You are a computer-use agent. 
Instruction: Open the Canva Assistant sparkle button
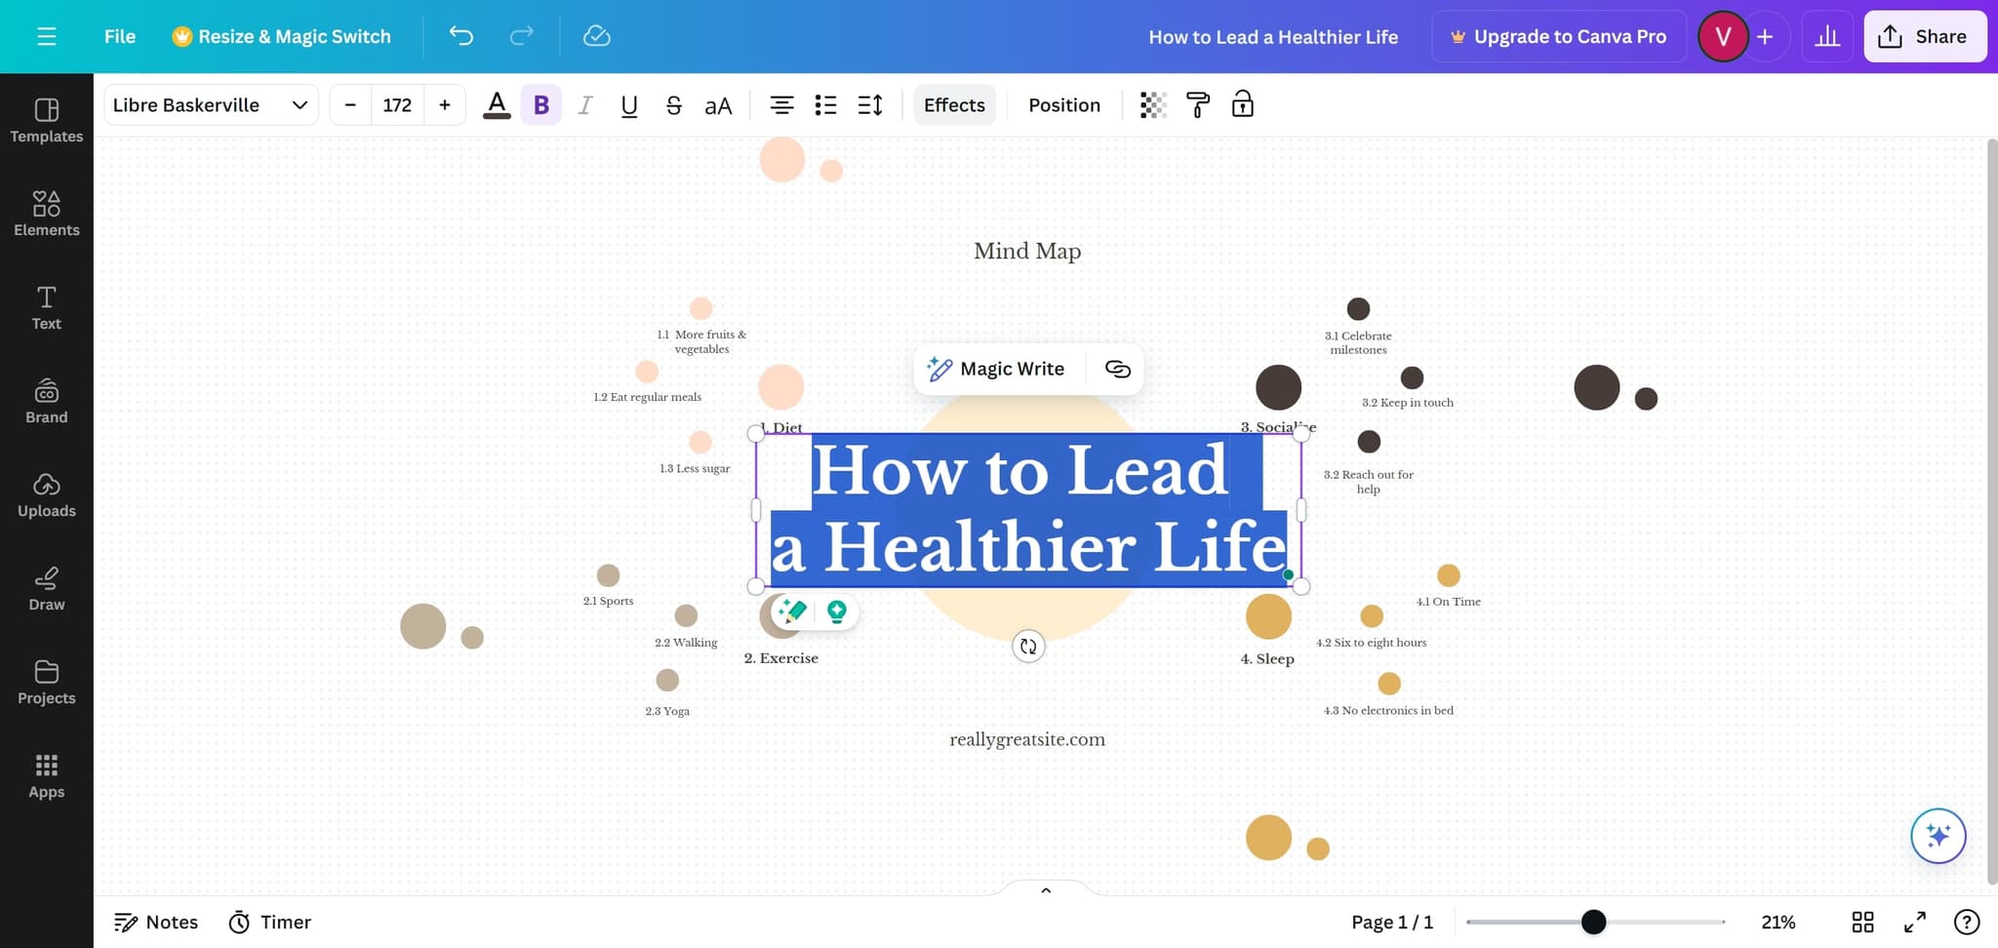pos(1938,836)
